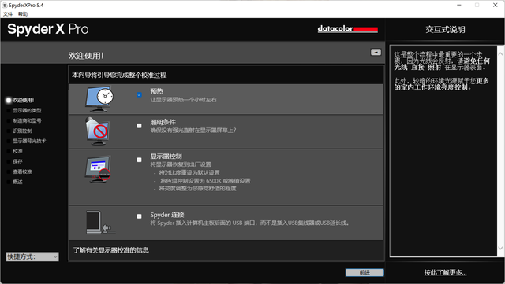Screen dimensions: 505x284
Task: Check the 照明条件 checkbox
Action: point(139,126)
